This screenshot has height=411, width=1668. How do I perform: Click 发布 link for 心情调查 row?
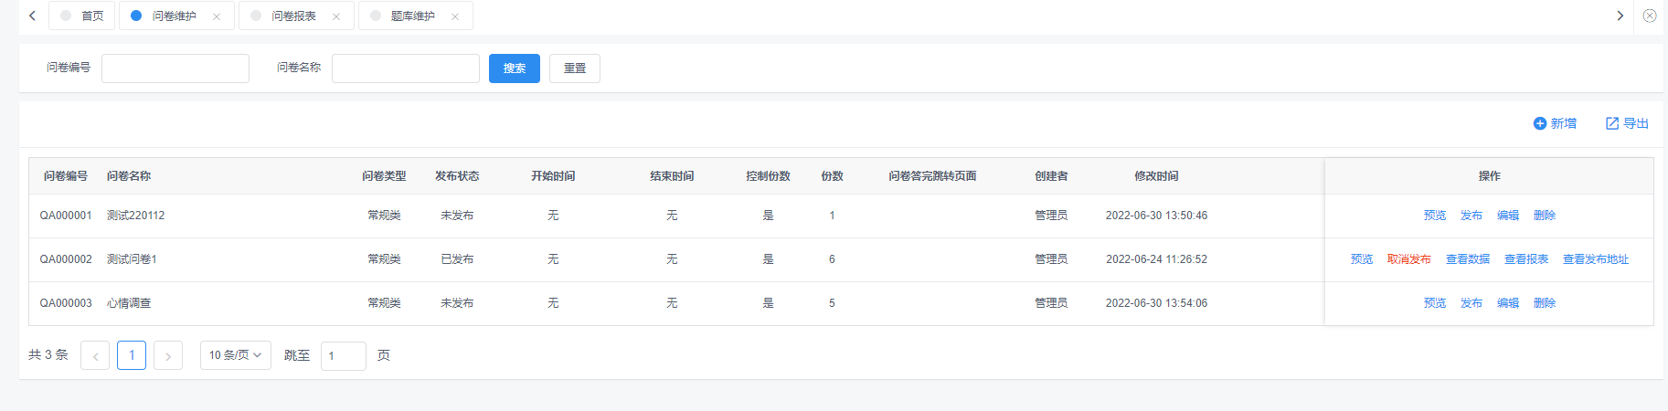pos(1471,303)
